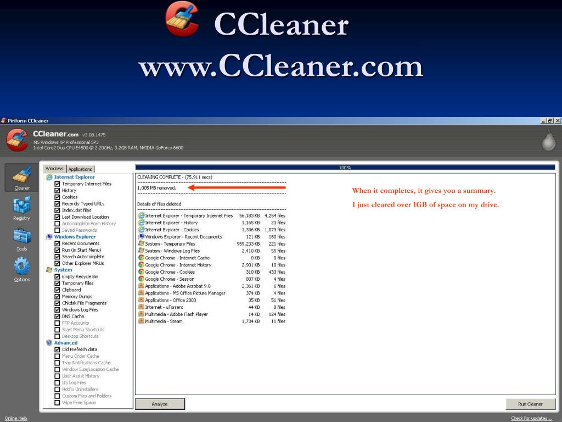Toggle the Empty Recycle Bin checkbox
Screen dimensions: 562x422
[x=57, y=277]
